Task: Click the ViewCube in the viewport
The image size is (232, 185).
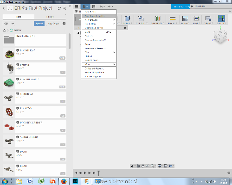Action: (220, 36)
